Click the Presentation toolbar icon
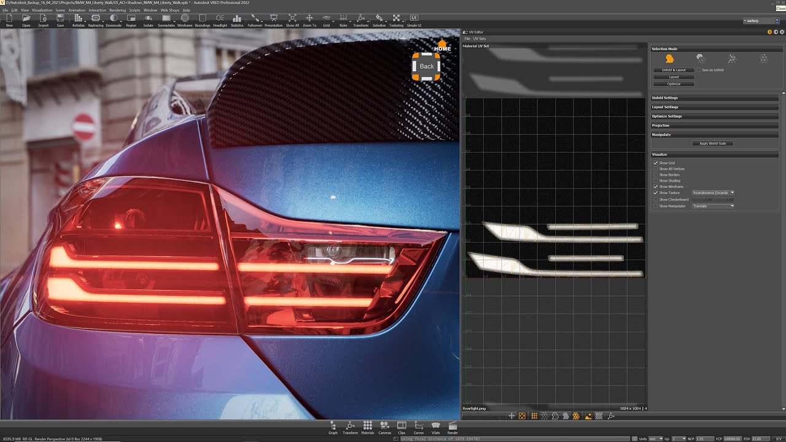 pos(274,21)
